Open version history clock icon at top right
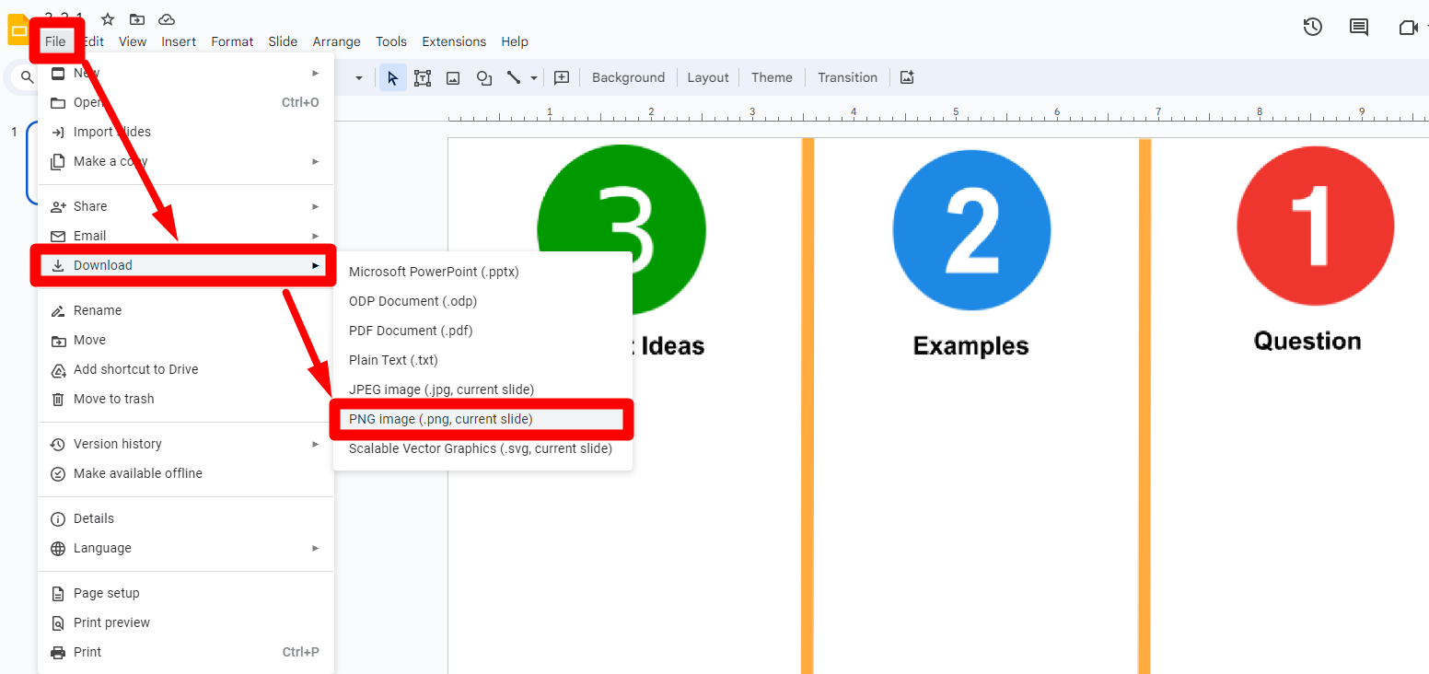The width and height of the screenshot is (1429, 674). tap(1313, 27)
